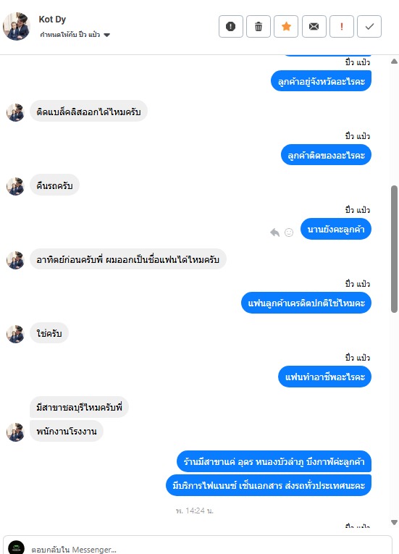The image size is (399, 554).
Task: Select the message คืนรถครับ
Action: tap(54, 185)
